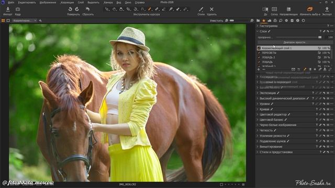
Task: Click the reset arrow in Слои header
Action: tap(328, 31)
